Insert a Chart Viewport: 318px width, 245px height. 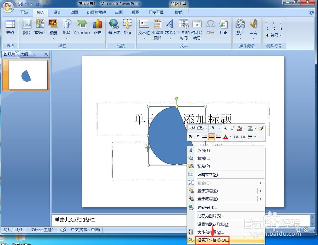pos(97,28)
